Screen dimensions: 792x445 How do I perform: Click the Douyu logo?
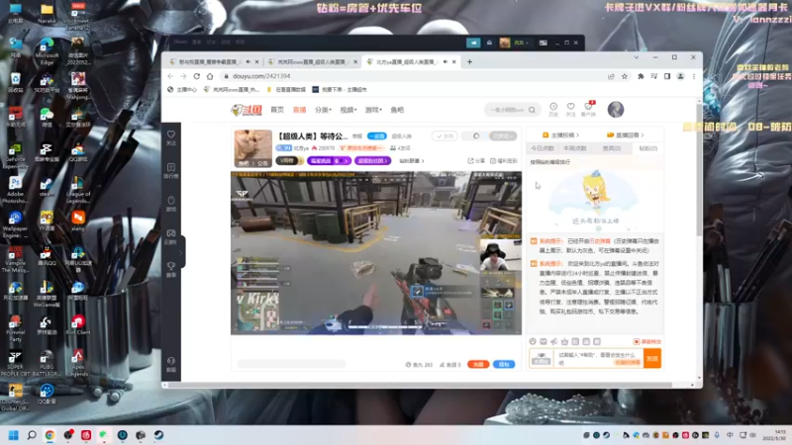[247, 110]
